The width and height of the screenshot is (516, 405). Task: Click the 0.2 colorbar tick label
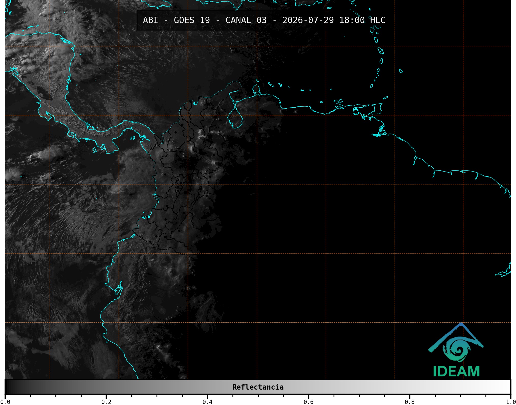click(106, 402)
